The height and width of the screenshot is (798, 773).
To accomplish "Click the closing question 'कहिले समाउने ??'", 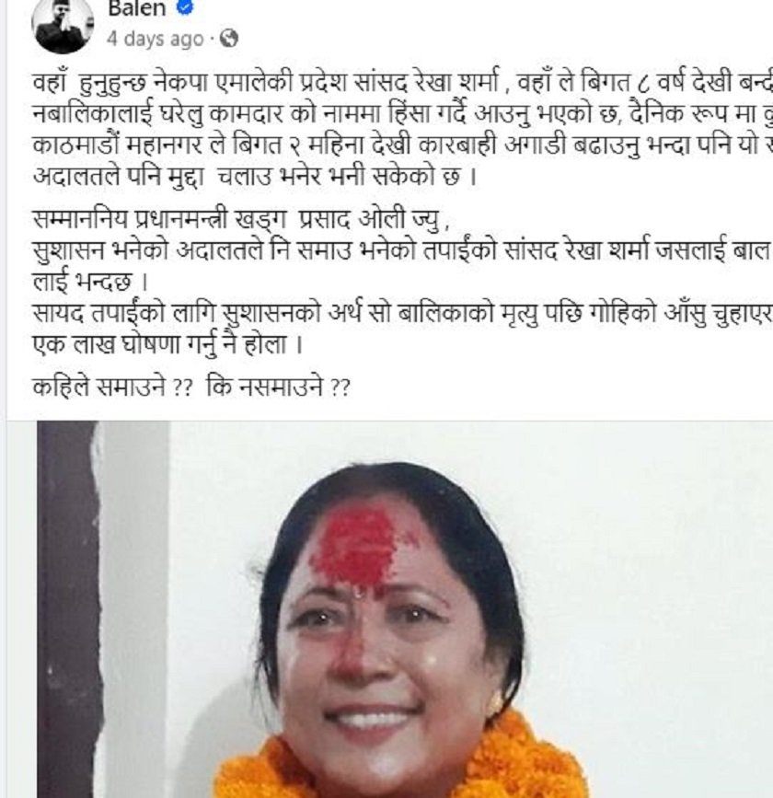I will click(x=112, y=388).
